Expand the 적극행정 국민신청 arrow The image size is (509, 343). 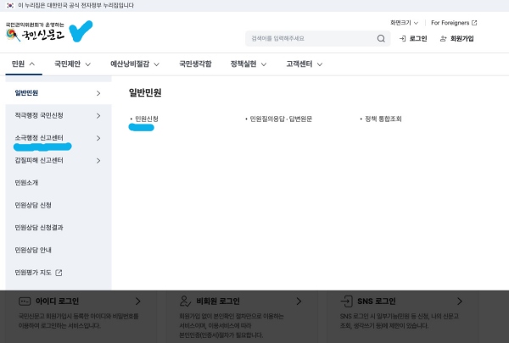click(x=98, y=116)
